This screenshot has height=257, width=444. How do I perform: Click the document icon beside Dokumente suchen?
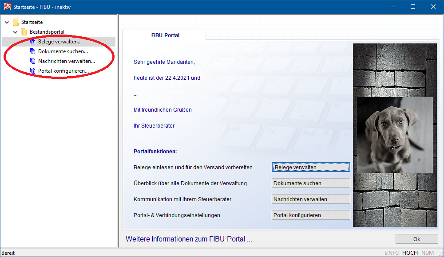pyautogui.click(x=32, y=51)
